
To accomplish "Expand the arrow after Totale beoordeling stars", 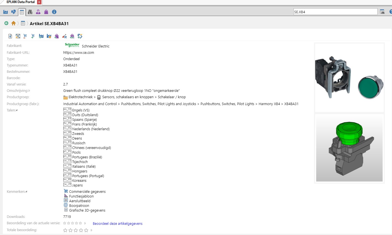I will 91,230.
